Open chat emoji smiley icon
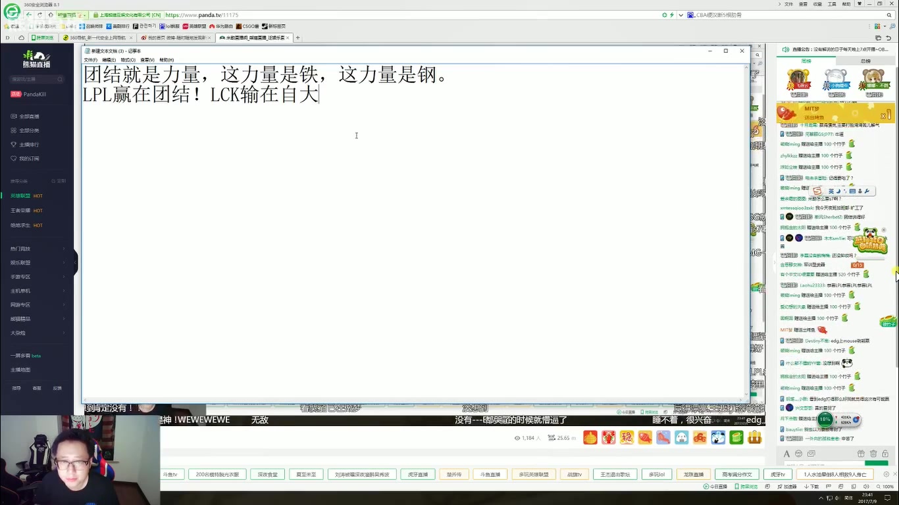The height and width of the screenshot is (505, 899). [799, 454]
